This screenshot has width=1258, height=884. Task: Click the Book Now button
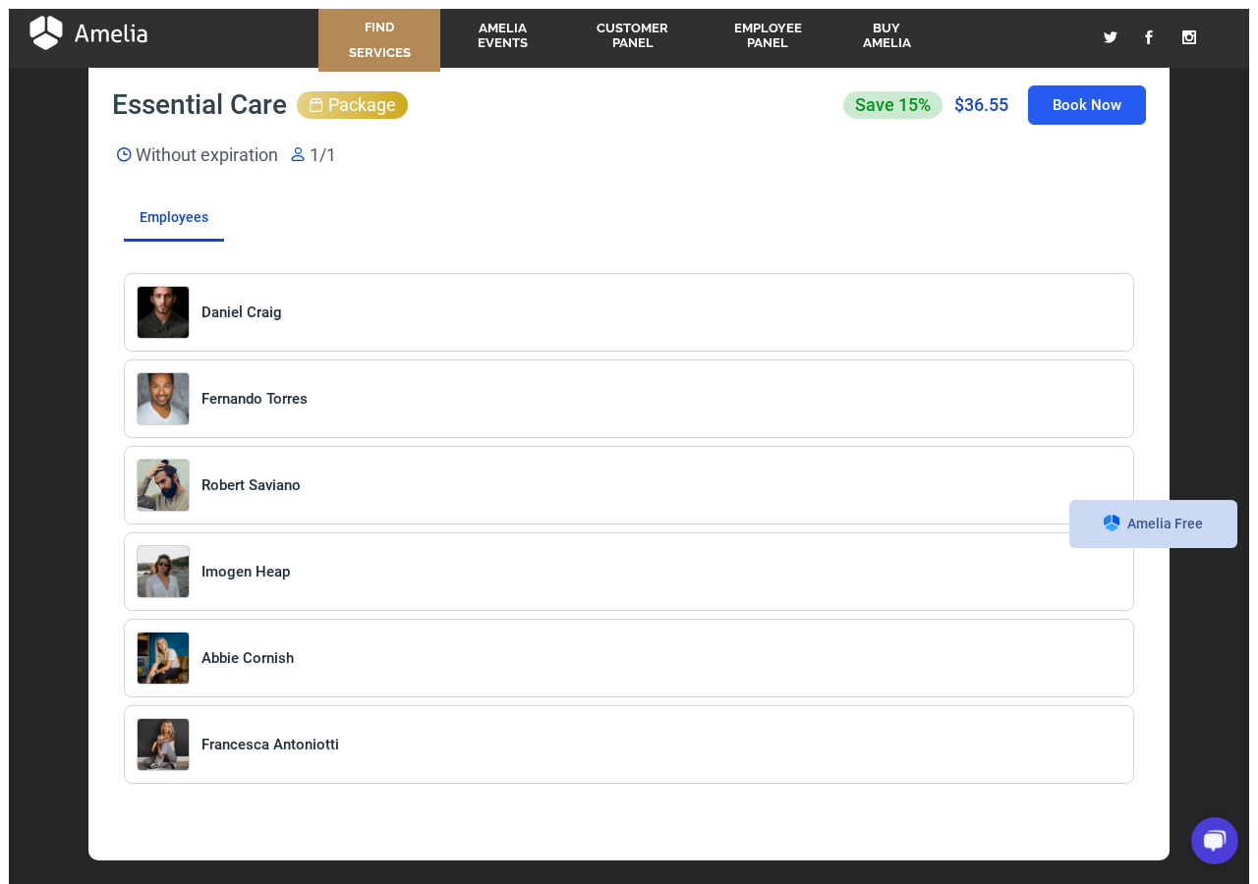(1087, 105)
